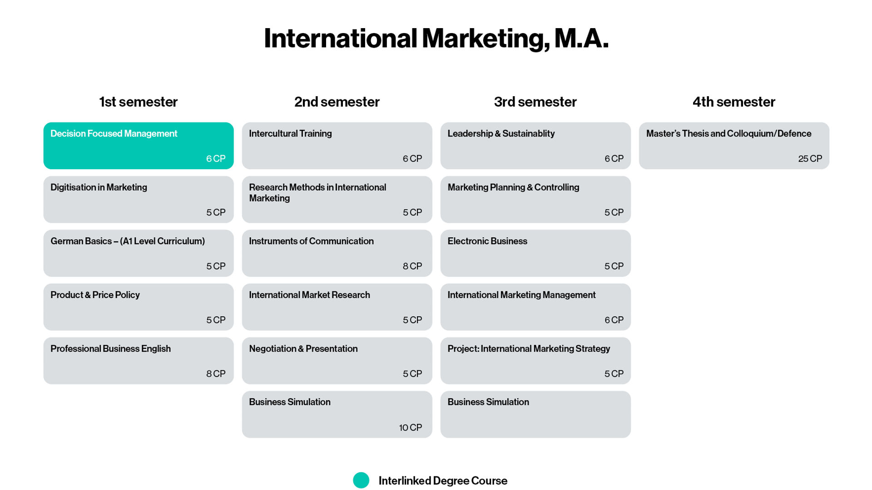This screenshot has height=490, width=872.
Task: Select International Market Research card
Action: 337,307
